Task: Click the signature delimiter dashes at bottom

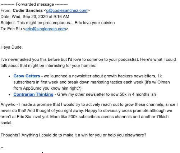Action: (2, 147)
